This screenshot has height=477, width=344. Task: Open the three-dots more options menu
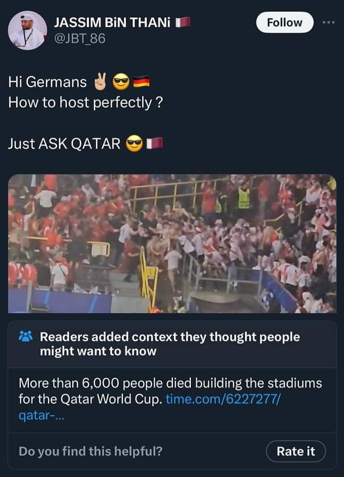[x=328, y=22]
